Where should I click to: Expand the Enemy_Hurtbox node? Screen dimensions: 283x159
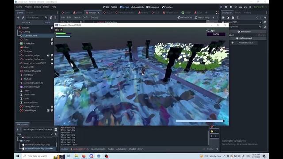(x=19, y=106)
